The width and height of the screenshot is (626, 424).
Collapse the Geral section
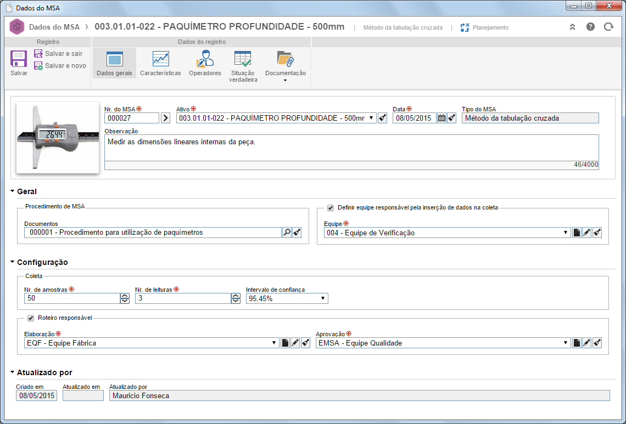coord(13,191)
